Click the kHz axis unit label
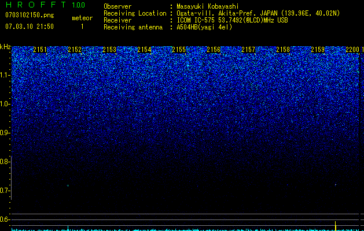 tap(5, 47)
